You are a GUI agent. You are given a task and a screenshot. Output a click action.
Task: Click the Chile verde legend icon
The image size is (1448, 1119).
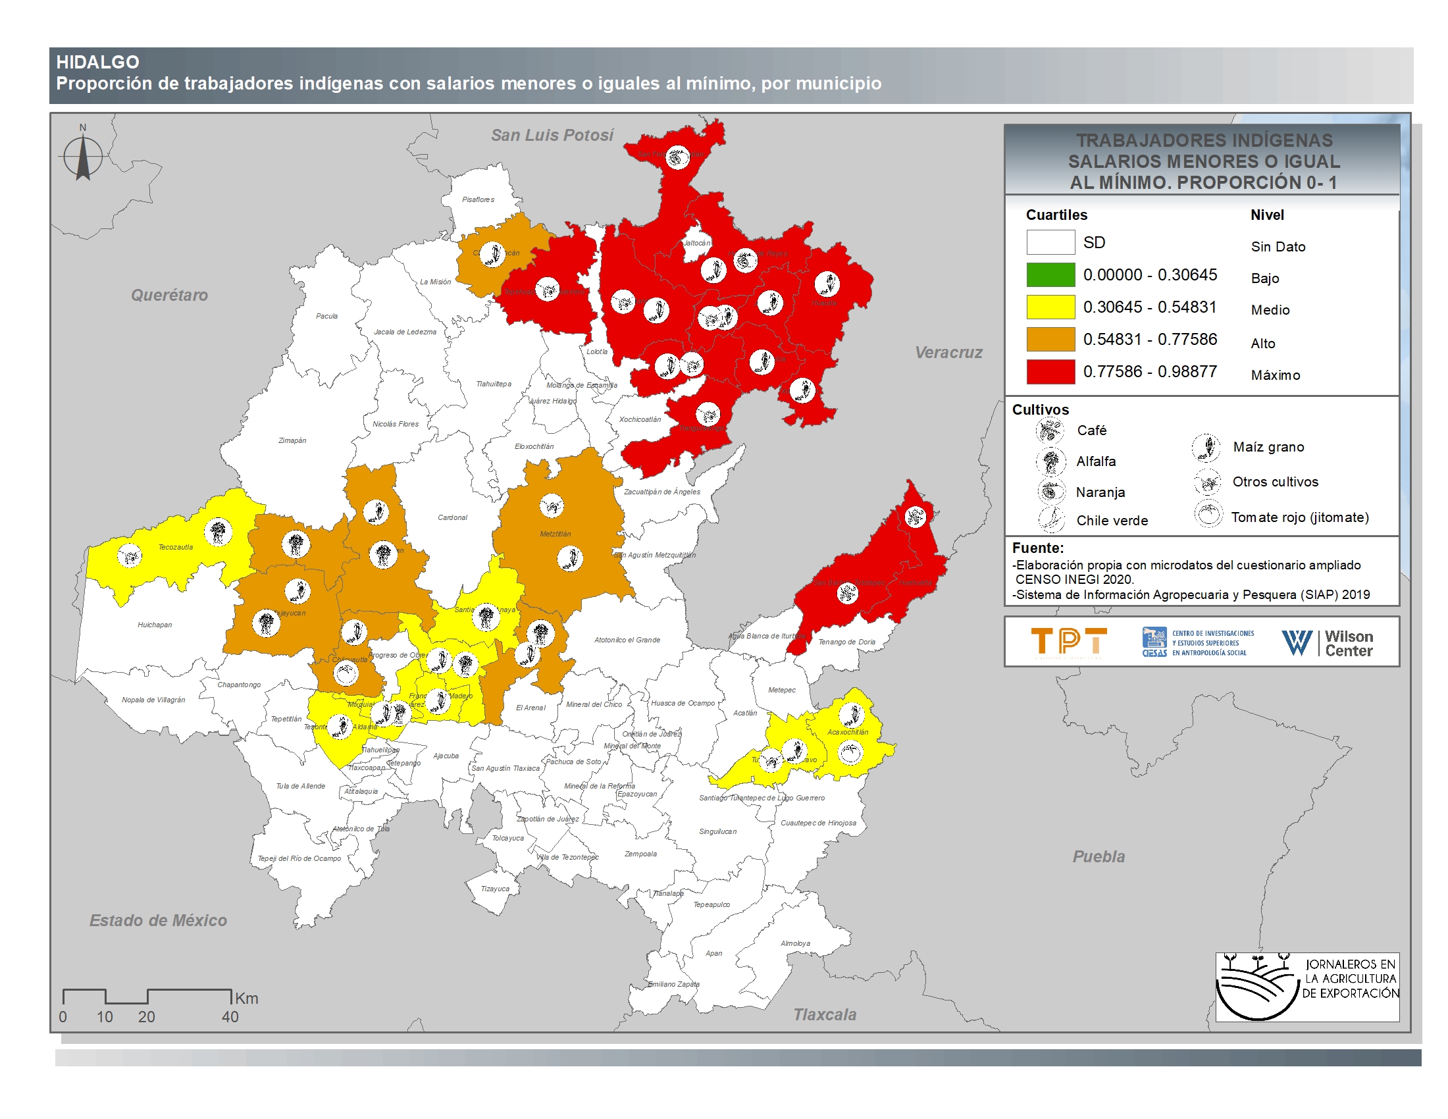click(1051, 520)
